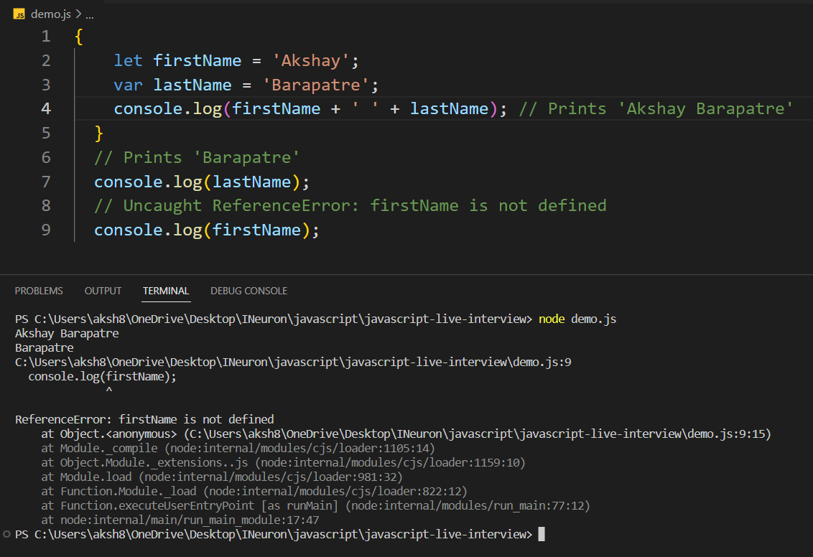Click the terminal line 'ReferenceError: firstName is not defined'
This screenshot has width=813, height=557.
[x=144, y=419]
